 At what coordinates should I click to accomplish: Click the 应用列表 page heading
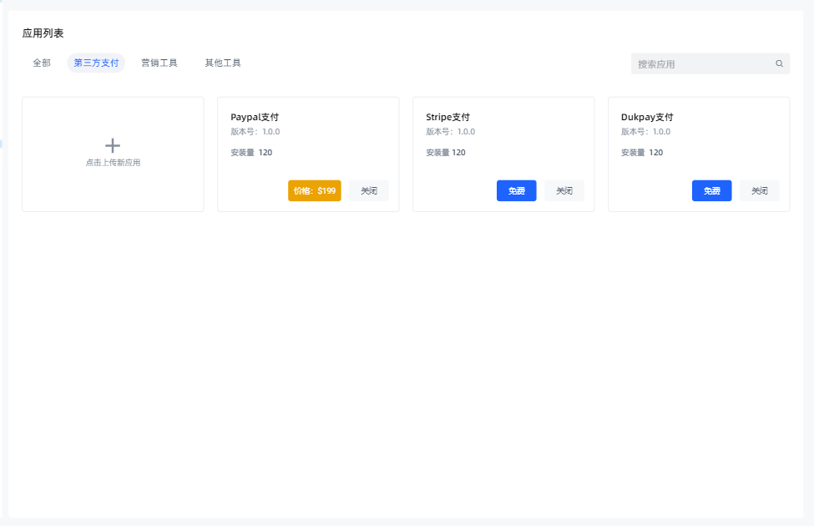[43, 33]
